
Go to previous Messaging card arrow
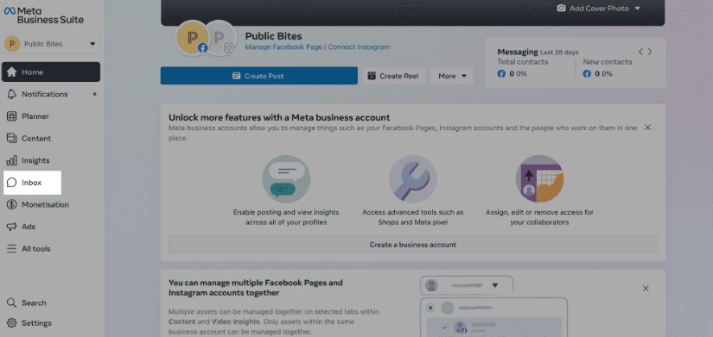click(x=640, y=52)
